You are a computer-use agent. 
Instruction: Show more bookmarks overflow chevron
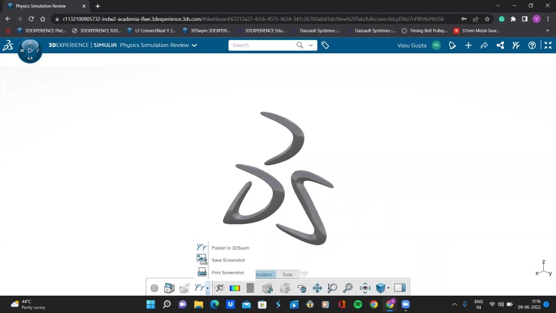(x=547, y=31)
